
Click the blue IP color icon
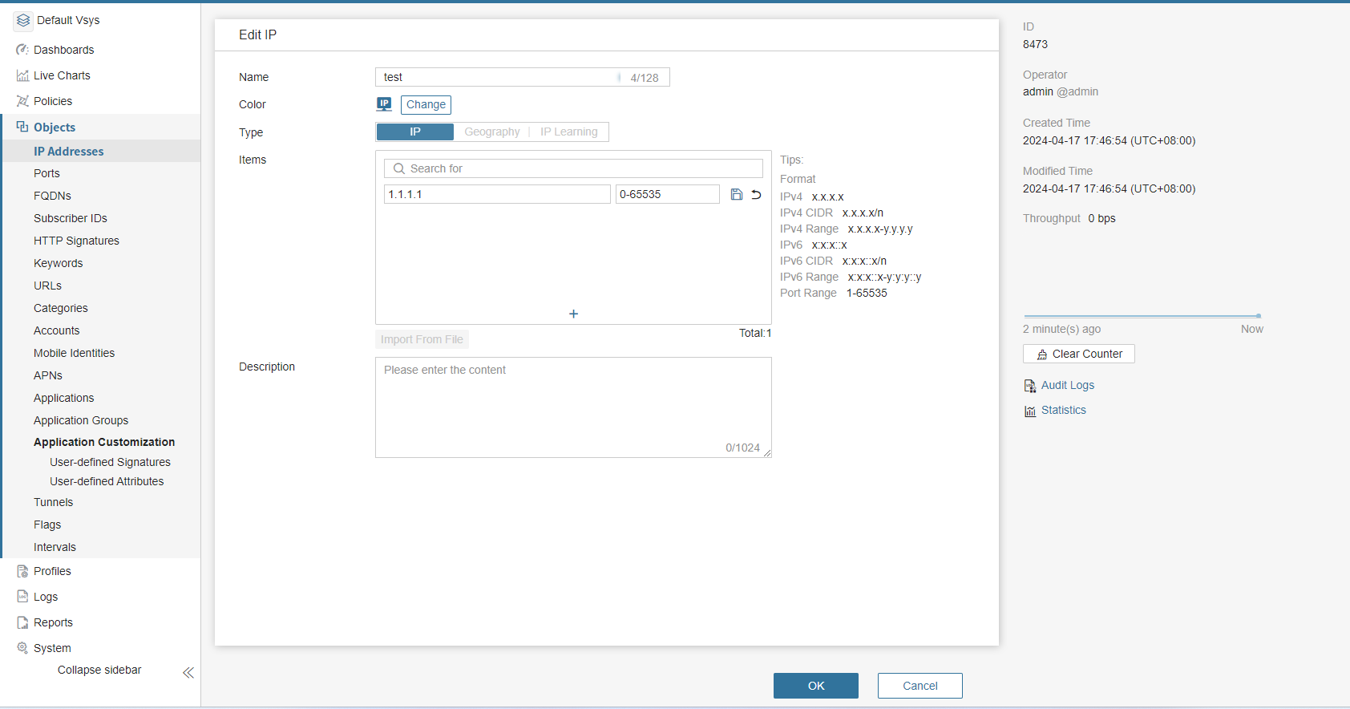click(x=385, y=104)
